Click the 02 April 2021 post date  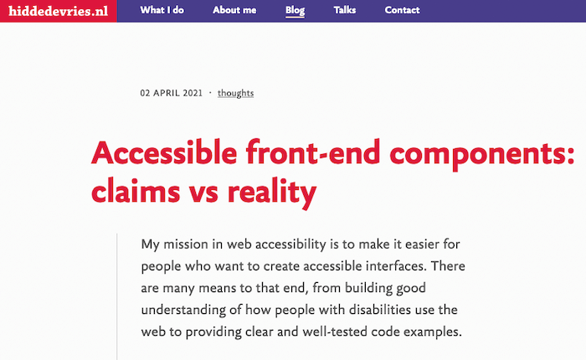171,93
